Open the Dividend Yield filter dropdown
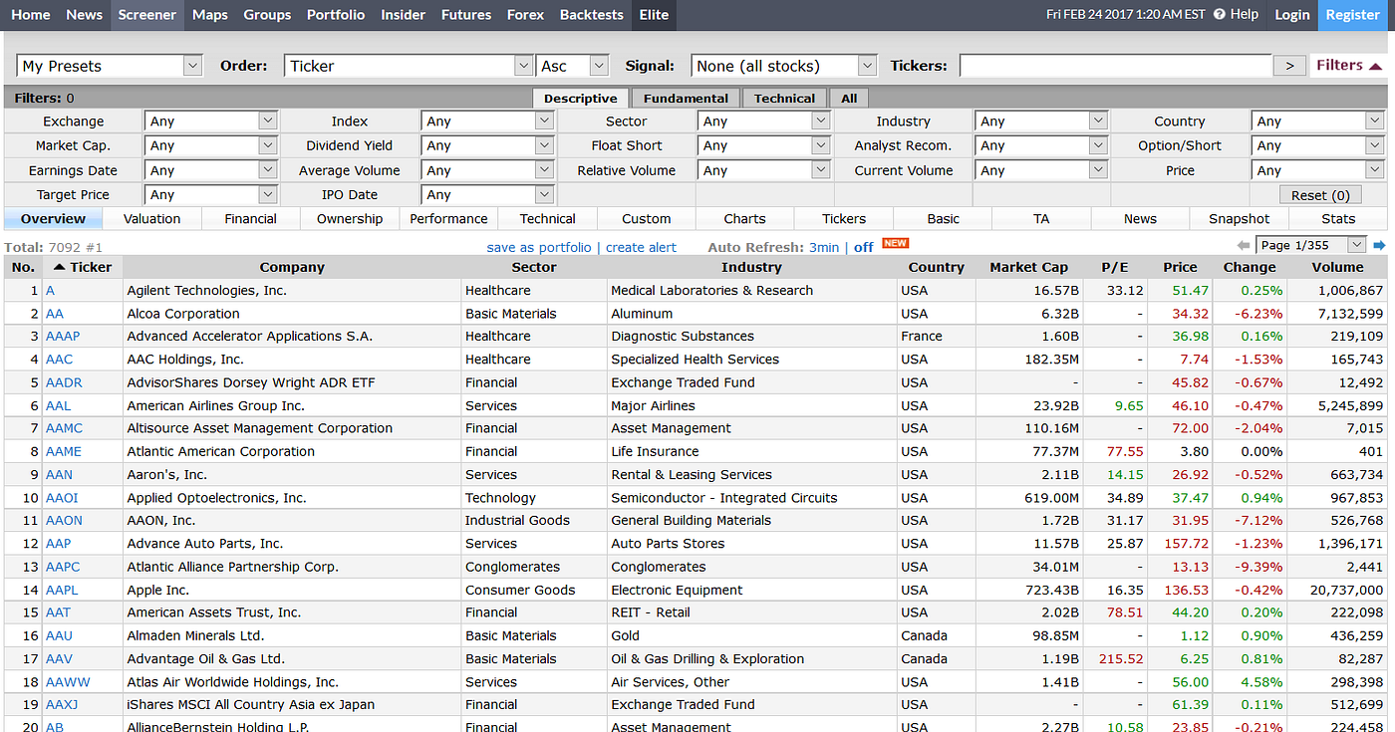 coord(486,145)
